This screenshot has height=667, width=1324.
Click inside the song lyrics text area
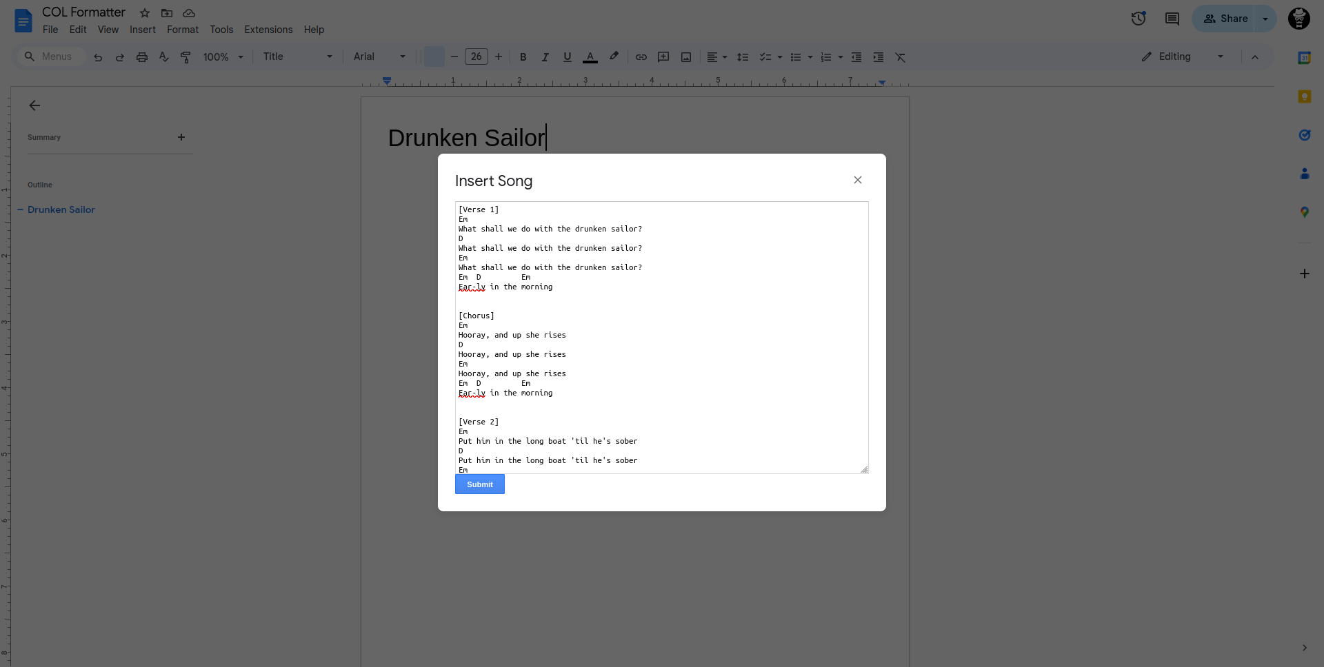[661, 338]
